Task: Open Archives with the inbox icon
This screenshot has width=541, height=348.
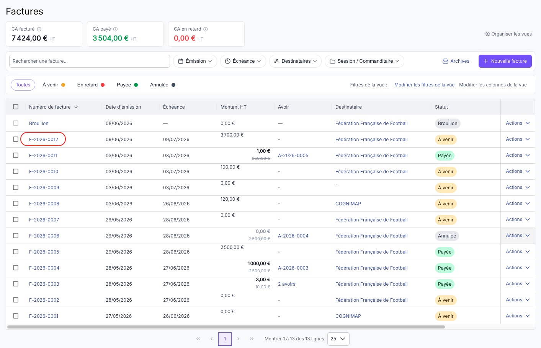Action: point(456,61)
